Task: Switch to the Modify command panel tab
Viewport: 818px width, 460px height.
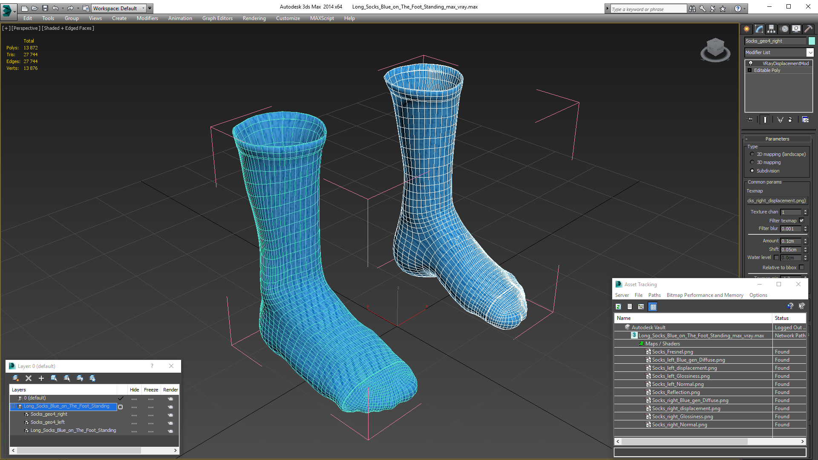Action: point(759,29)
